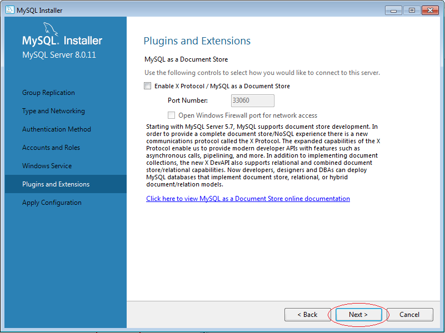The height and width of the screenshot is (333, 445).
Task: Click the Plugins and Extensions heading
Action: point(197,41)
